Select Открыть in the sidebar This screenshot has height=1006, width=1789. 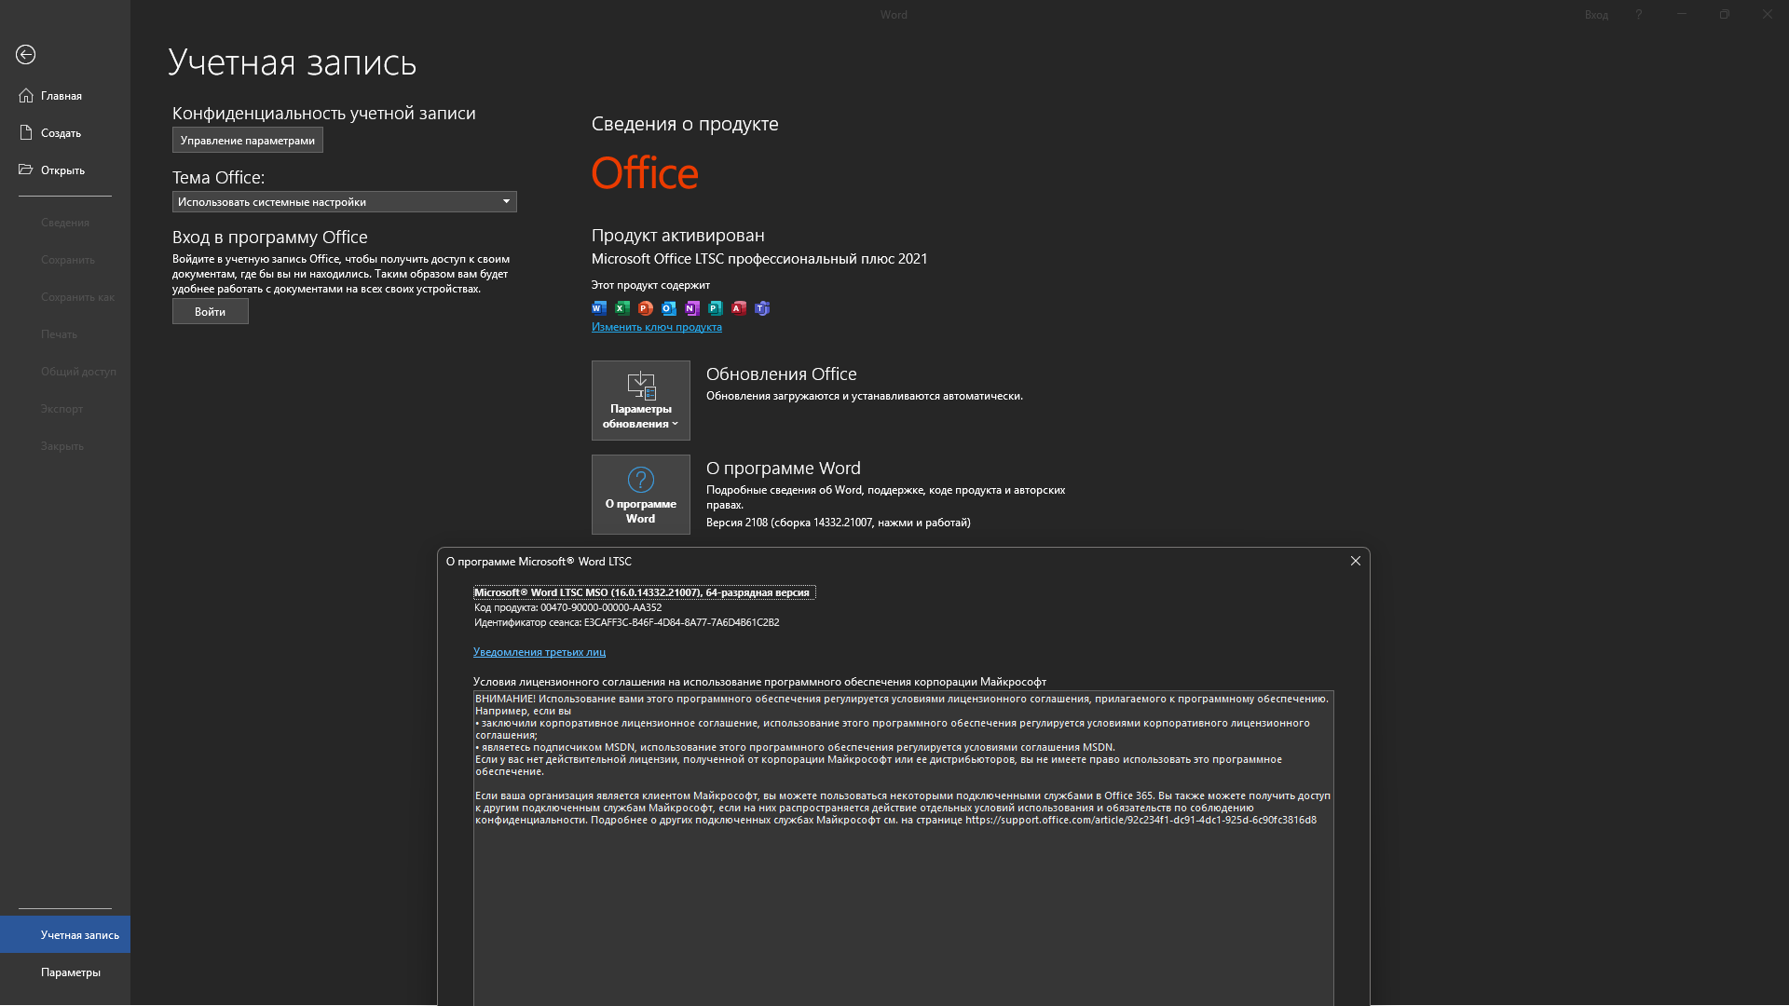coord(62,170)
